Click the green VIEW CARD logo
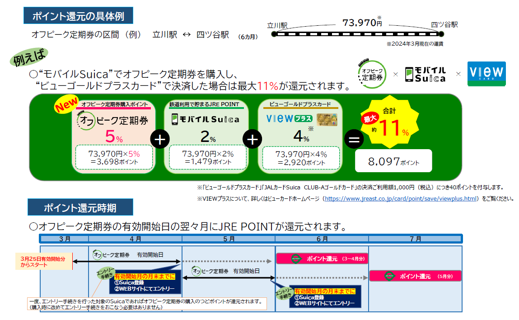This screenshot has width=519, height=320. click(486, 74)
